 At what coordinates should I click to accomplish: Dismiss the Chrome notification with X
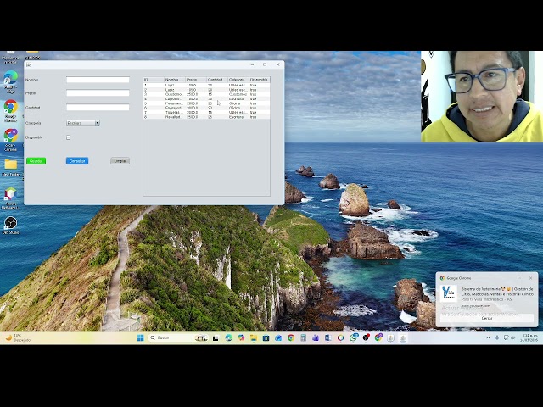coord(531,277)
